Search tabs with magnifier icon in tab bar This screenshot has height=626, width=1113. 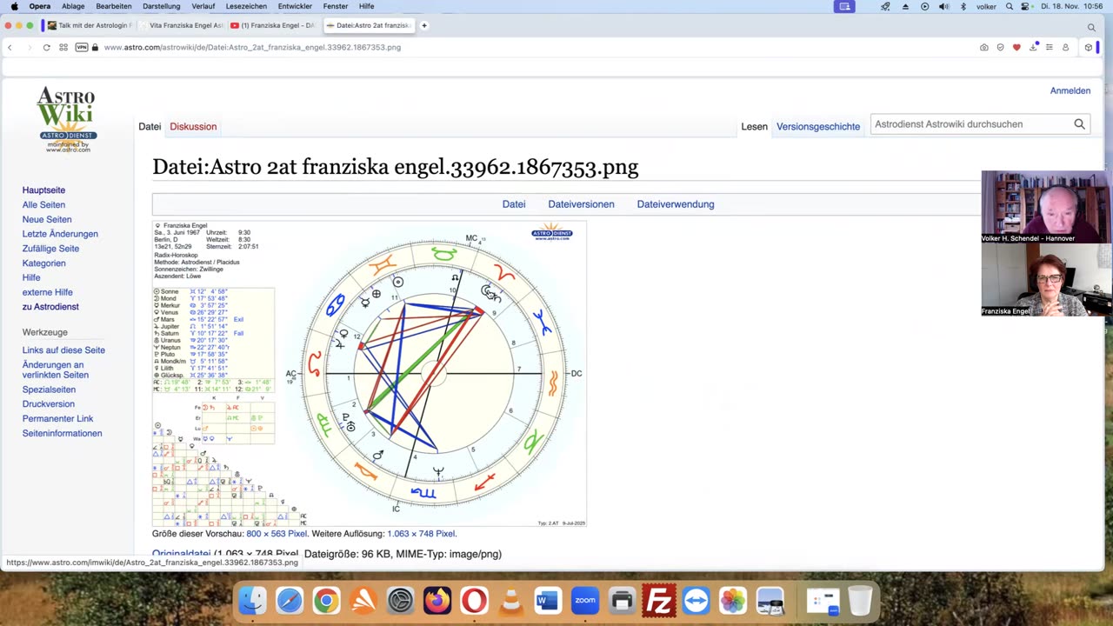(x=1091, y=27)
